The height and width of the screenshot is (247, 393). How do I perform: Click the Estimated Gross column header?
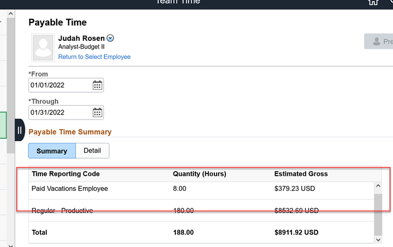[x=301, y=174]
